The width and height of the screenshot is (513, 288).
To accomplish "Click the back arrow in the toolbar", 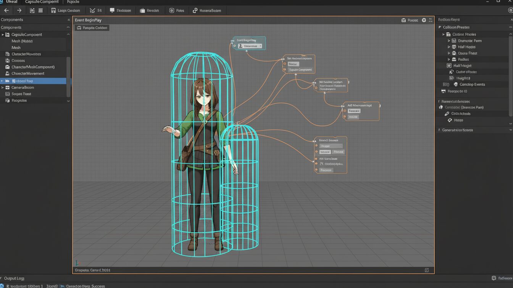I will point(6,11).
